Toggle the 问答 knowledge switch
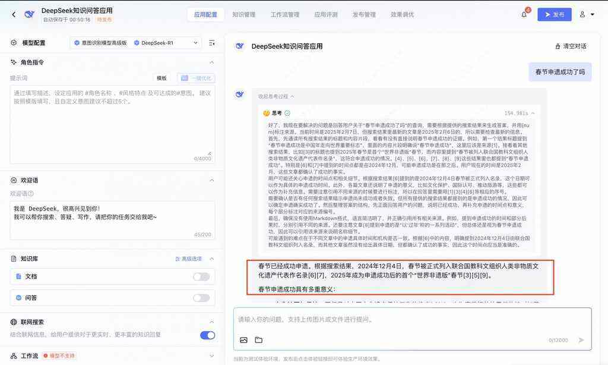608x365 pixels. 201,298
